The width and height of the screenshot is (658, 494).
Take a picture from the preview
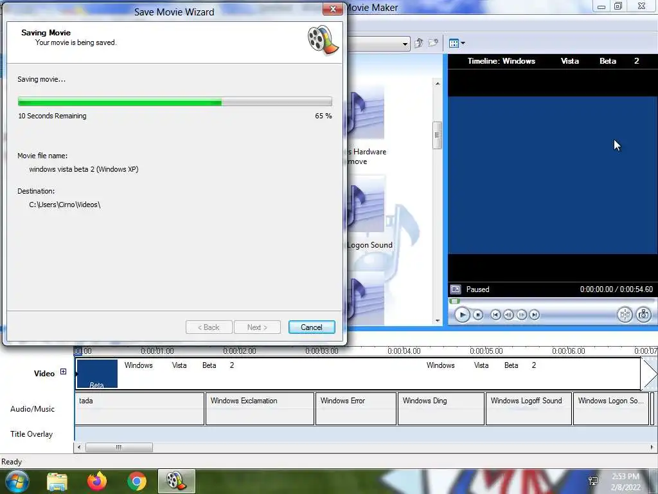[643, 315]
